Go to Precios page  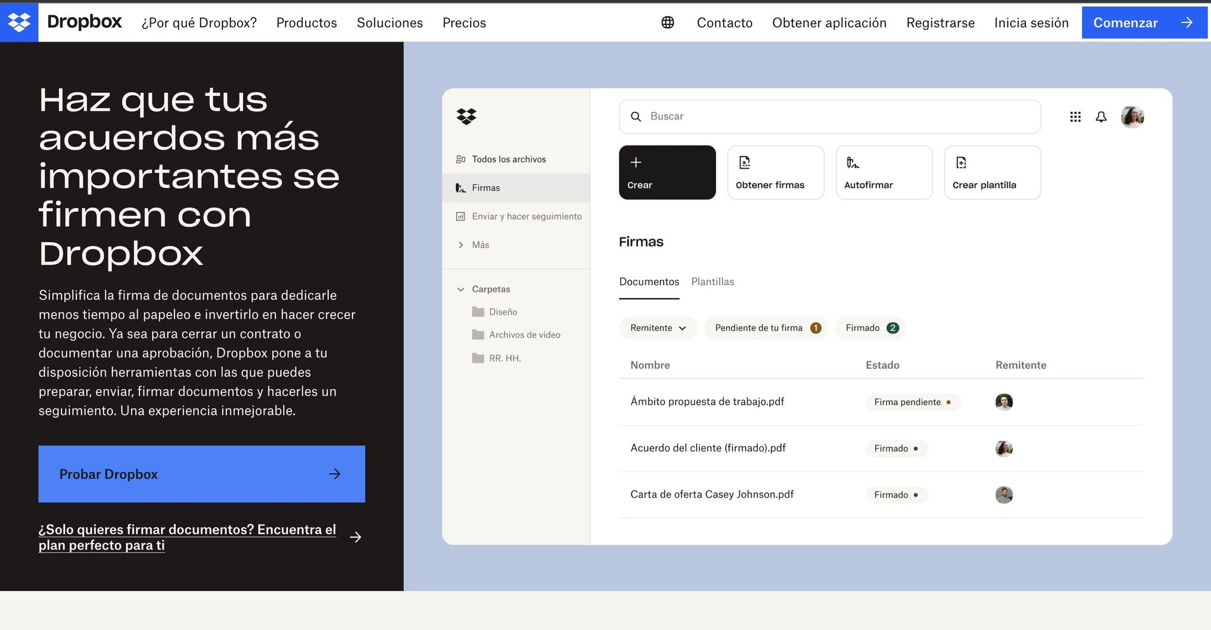click(464, 22)
